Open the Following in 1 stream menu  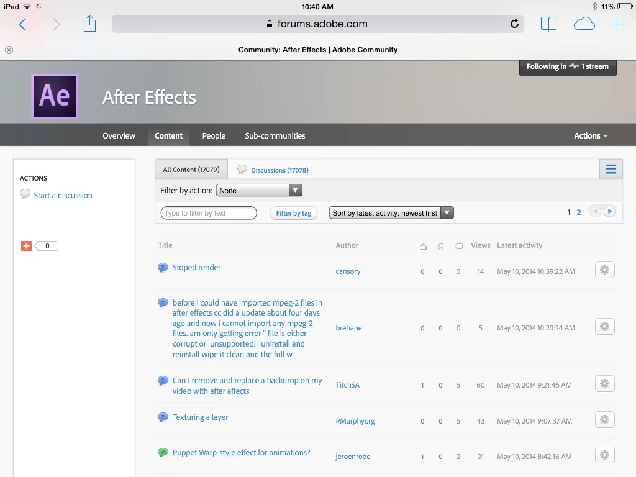tap(568, 67)
